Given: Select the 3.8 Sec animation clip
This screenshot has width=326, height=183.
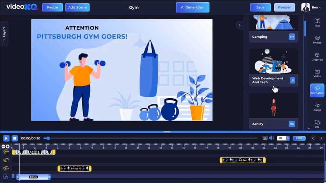Looking at the screenshot, I should (x=34, y=152).
